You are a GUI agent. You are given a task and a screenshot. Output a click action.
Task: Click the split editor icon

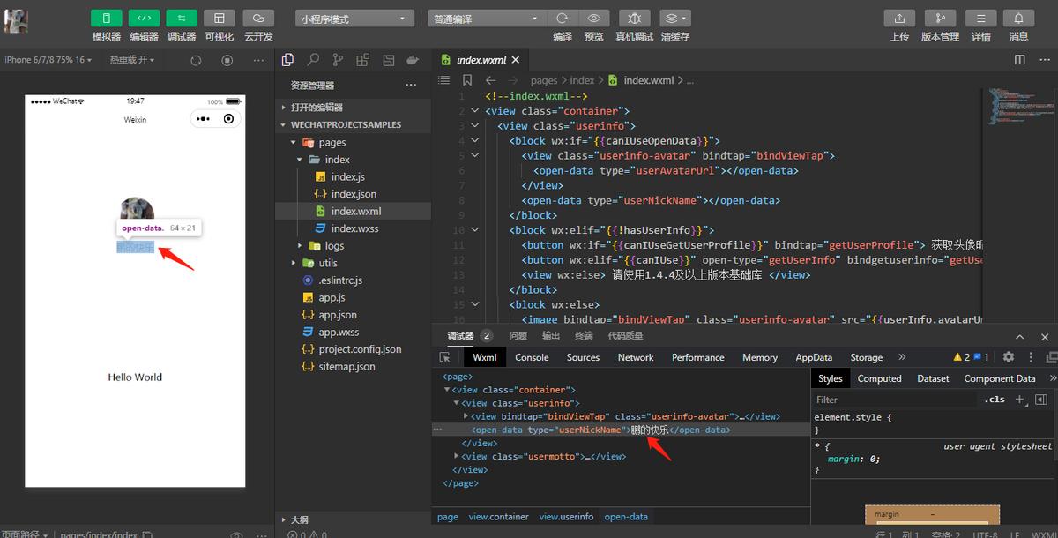pyautogui.click(x=1020, y=60)
